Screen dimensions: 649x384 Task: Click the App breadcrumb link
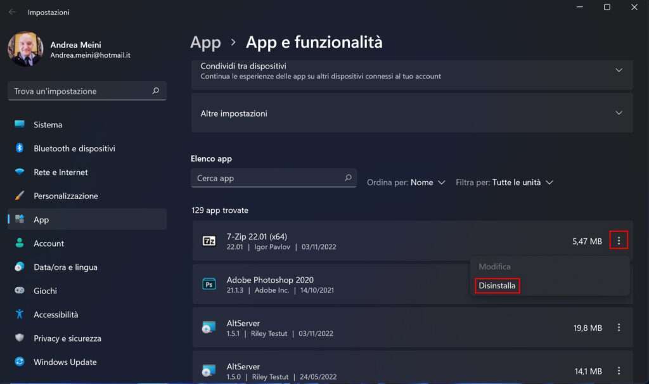[x=205, y=42]
